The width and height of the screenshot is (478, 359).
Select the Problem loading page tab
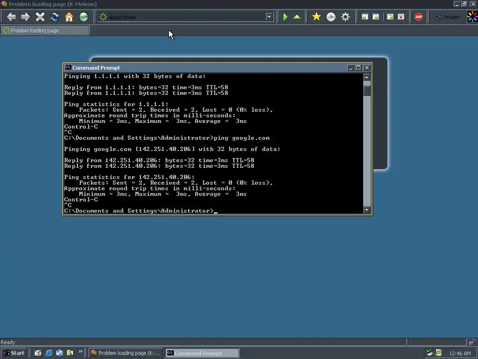tap(45, 30)
